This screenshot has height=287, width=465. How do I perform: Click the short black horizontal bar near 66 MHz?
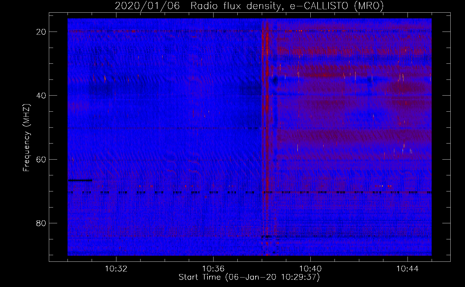point(80,180)
